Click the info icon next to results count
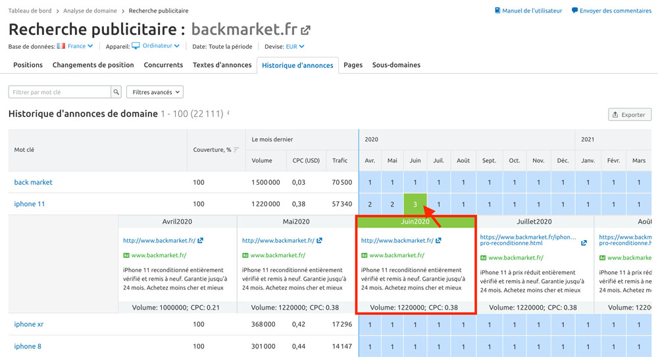 coord(228,112)
